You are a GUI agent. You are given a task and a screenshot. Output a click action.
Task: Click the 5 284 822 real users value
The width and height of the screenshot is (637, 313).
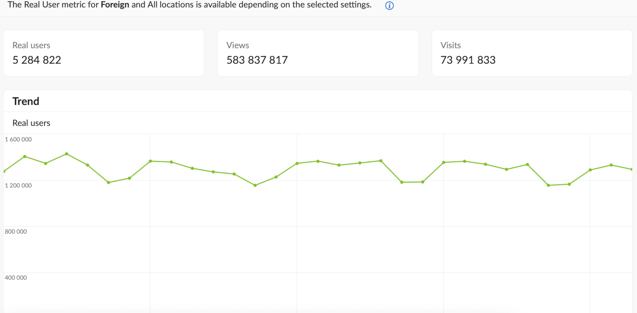click(x=37, y=60)
